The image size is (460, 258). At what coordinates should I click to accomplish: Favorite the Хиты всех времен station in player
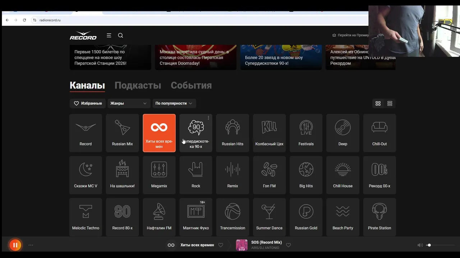(x=221, y=245)
